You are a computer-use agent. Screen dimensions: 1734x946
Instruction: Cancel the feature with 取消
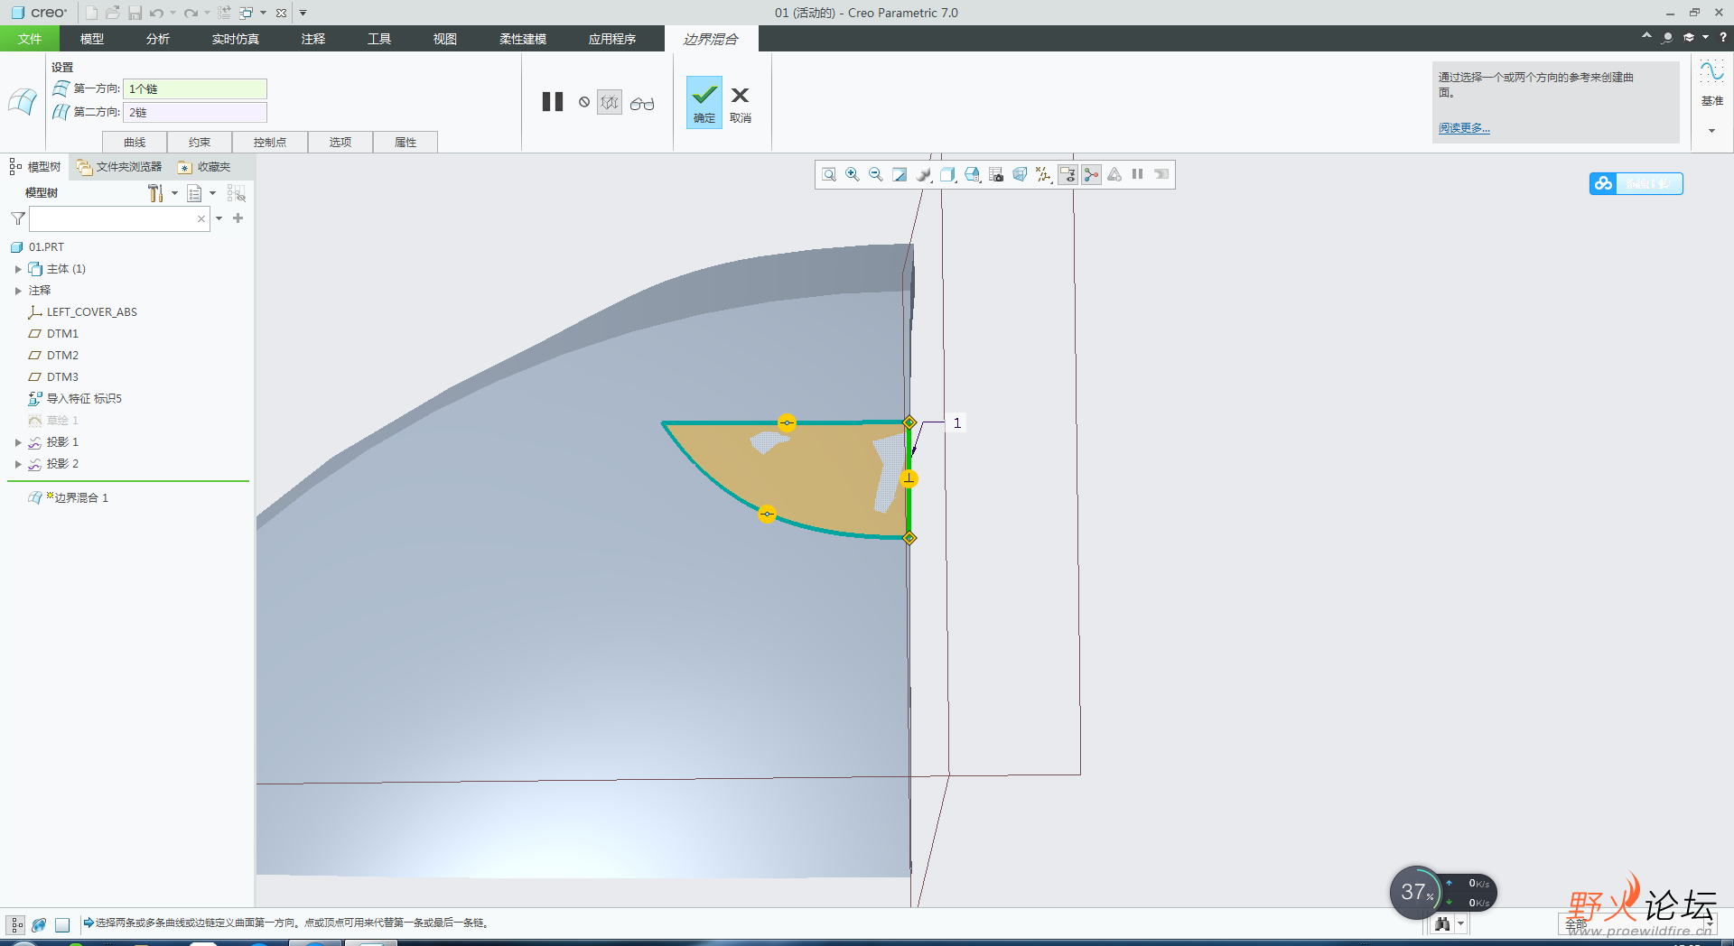[x=741, y=103]
